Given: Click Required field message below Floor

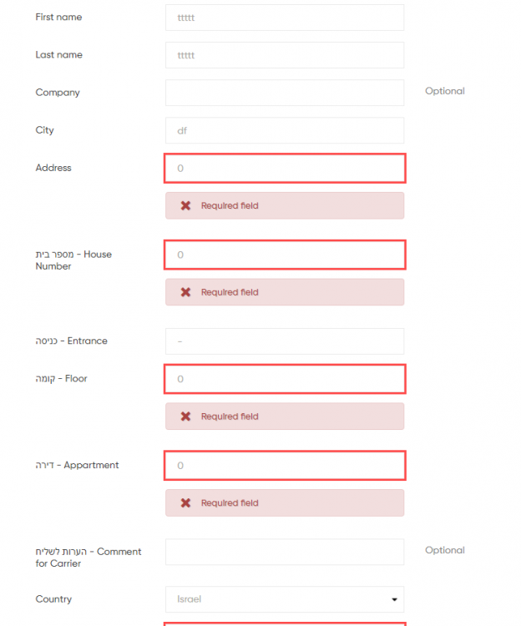Looking at the screenshot, I should (x=230, y=416).
